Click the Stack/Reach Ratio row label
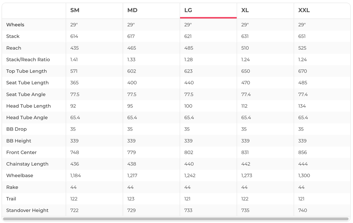This screenshot has height=223, width=353. [28, 60]
